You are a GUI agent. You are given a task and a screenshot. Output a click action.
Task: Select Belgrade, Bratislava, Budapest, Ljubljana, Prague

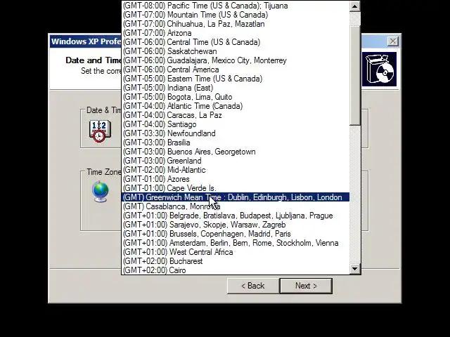pos(236,216)
